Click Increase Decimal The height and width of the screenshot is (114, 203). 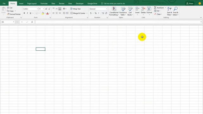(x=103, y=13)
